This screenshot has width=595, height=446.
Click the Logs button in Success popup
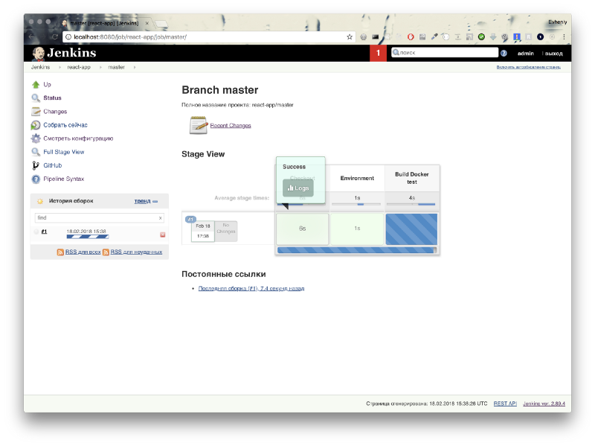(298, 188)
